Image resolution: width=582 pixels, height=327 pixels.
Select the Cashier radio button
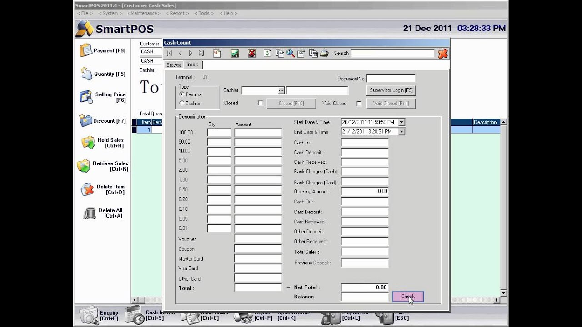(182, 103)
